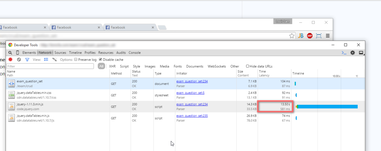Filter requests by Images

pyautogui.click(x=150, y=66)
